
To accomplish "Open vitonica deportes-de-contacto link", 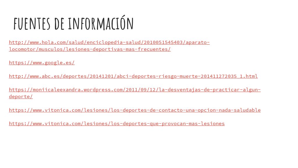I will tap(135, 110).
